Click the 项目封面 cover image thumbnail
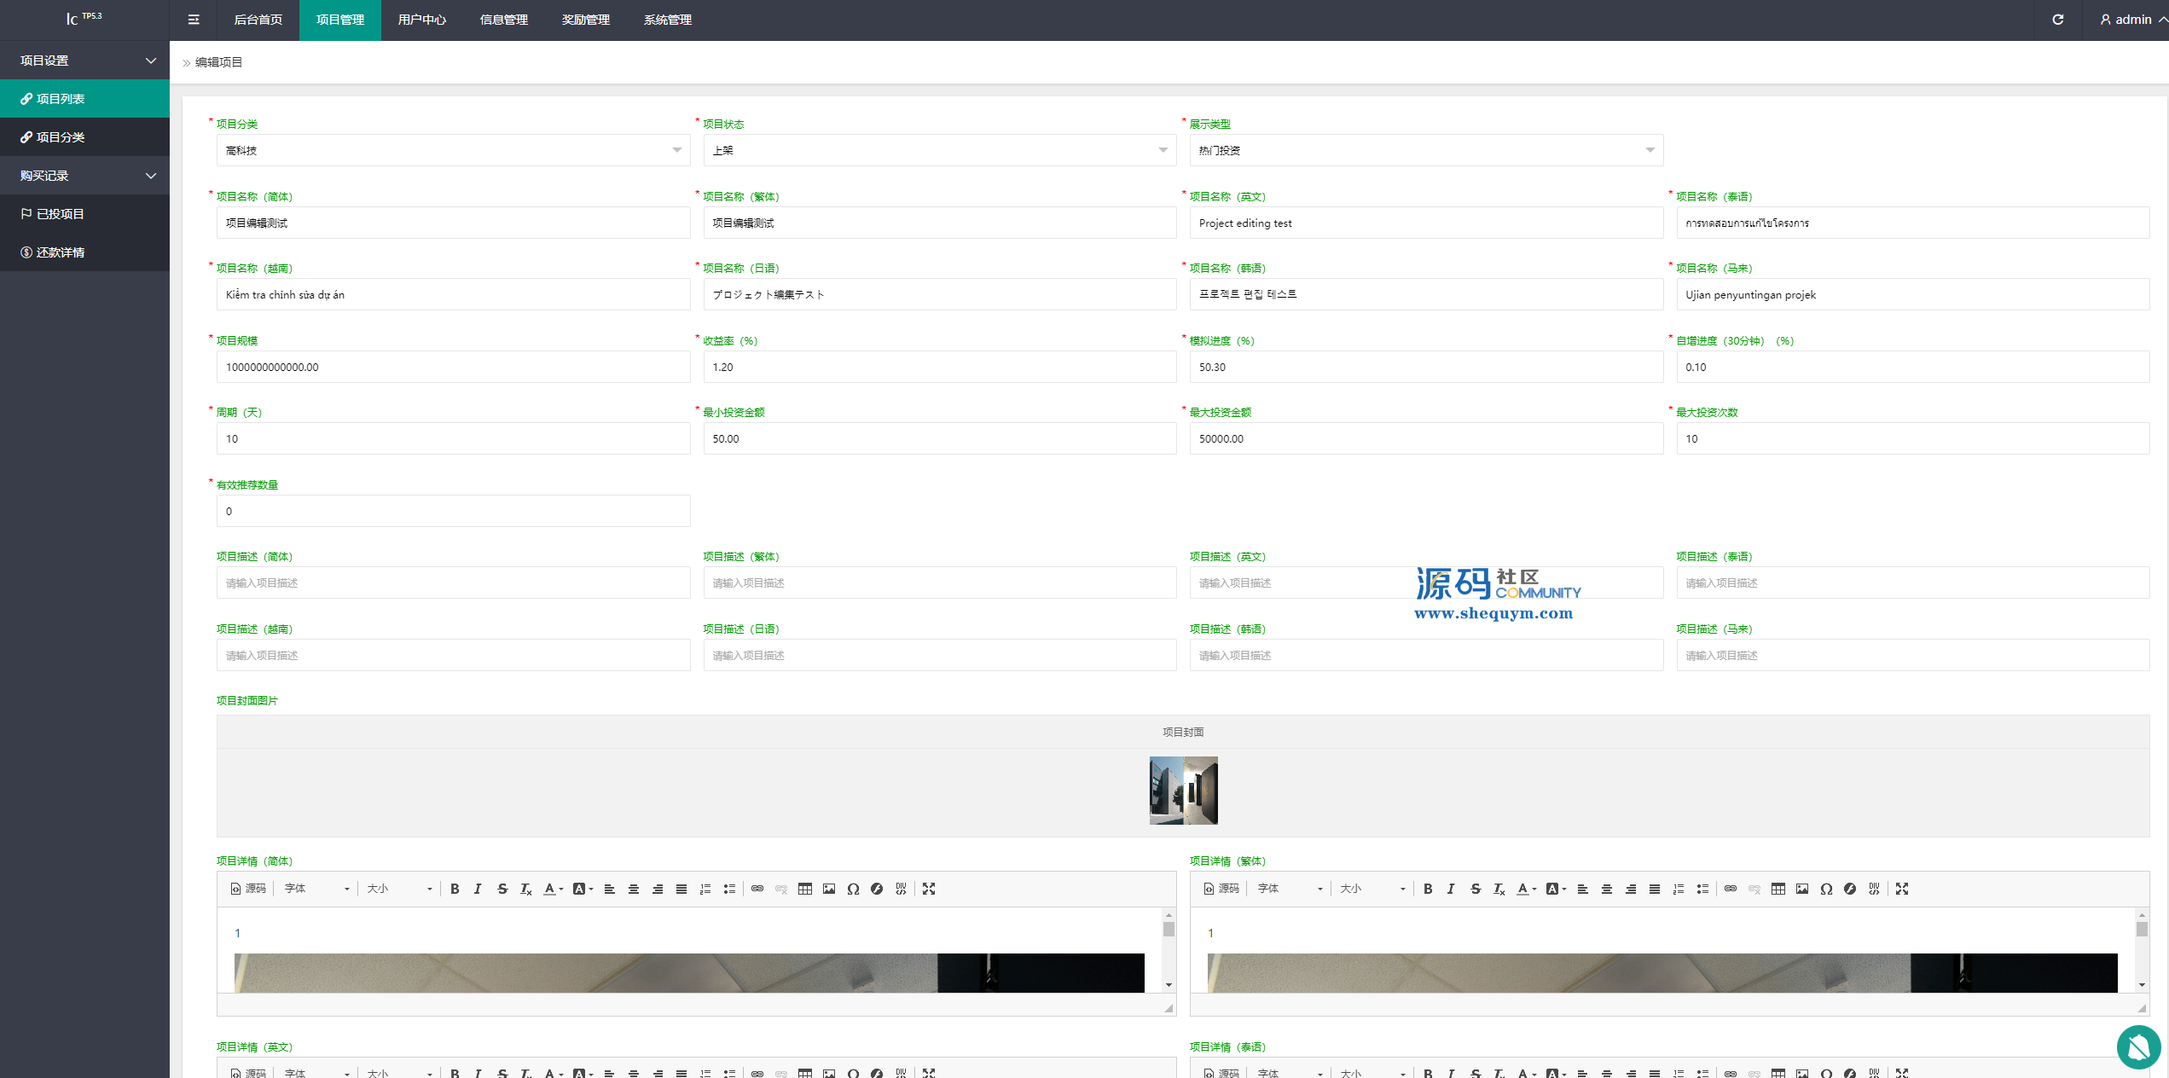The height and width of the screenshot is (1078, 2169). 1183,791
